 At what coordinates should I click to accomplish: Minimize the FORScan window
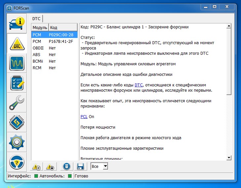[206, 7]
